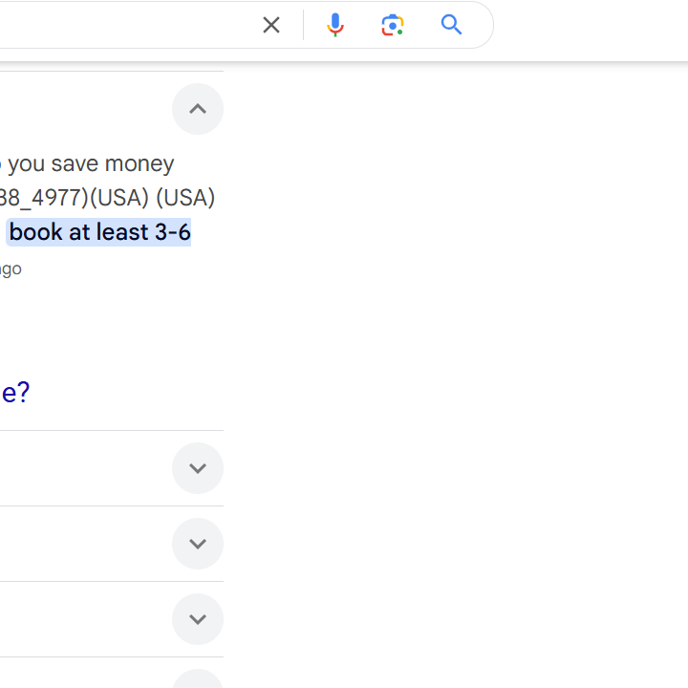Expand the first collapsed question below the link
Screen dimensions: 688x688
coord(198,468)
